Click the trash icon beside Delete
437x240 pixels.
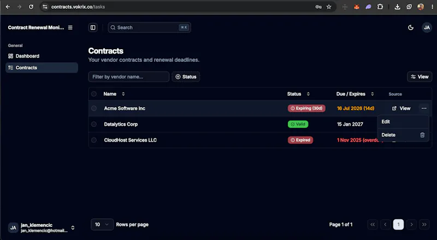click(422, 135)
